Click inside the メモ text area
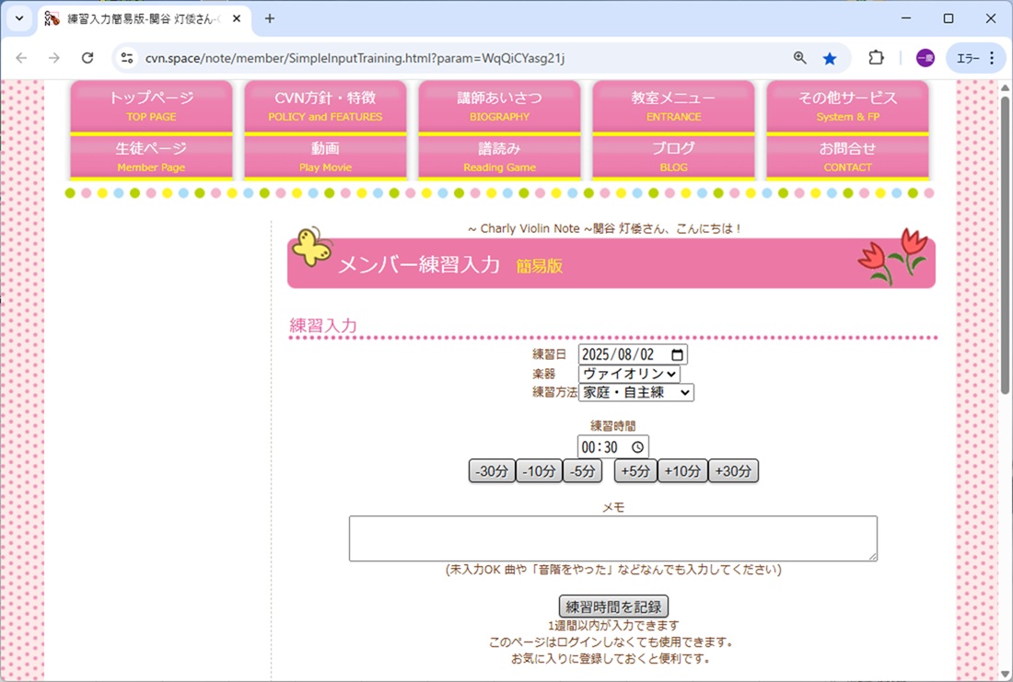 611,538
